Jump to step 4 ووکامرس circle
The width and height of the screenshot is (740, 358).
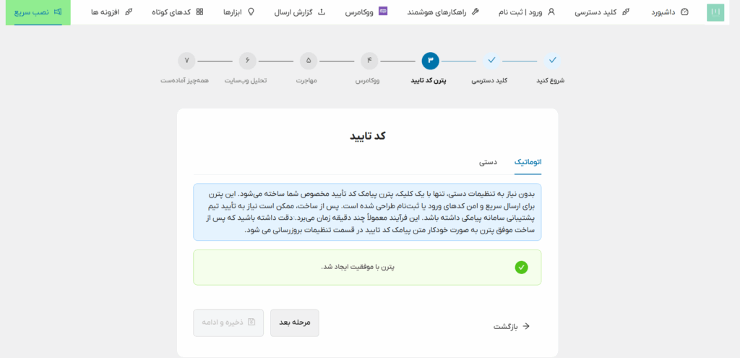(369, 61)
